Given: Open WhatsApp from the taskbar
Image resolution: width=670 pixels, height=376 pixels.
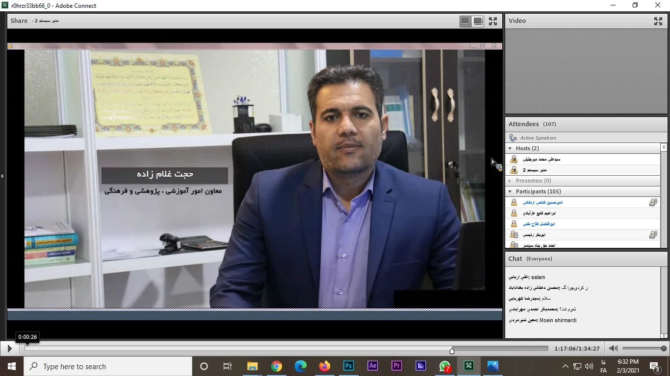Looking at the screenshot, I should 445,366.
